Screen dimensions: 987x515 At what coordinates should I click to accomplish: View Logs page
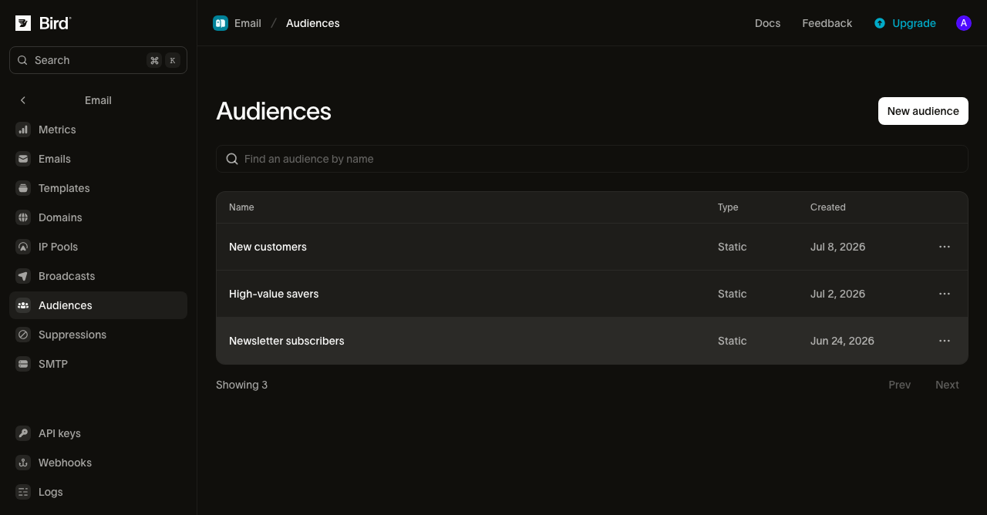tap(98, 492)
